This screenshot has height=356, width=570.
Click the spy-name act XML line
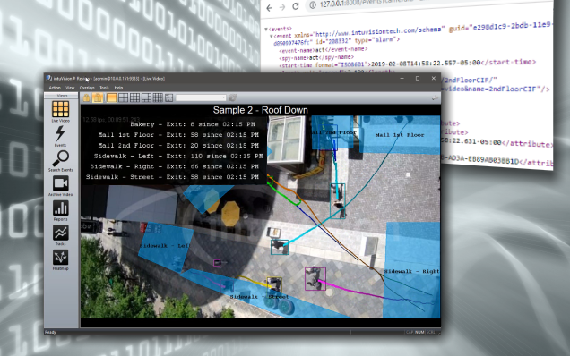(x=315, y=57)
